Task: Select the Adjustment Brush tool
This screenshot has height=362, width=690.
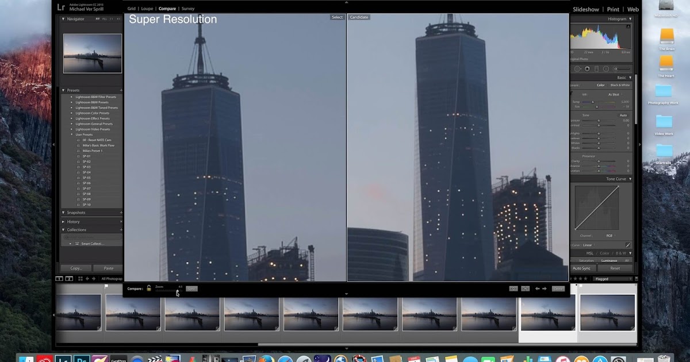Action: coord(621,68)
